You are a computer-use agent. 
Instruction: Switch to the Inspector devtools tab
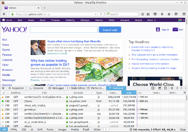(x=16, y=88)
